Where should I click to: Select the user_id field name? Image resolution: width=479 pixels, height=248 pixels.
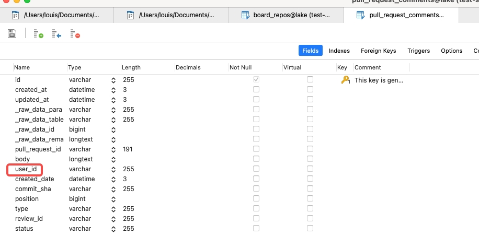tap(26, 169)
